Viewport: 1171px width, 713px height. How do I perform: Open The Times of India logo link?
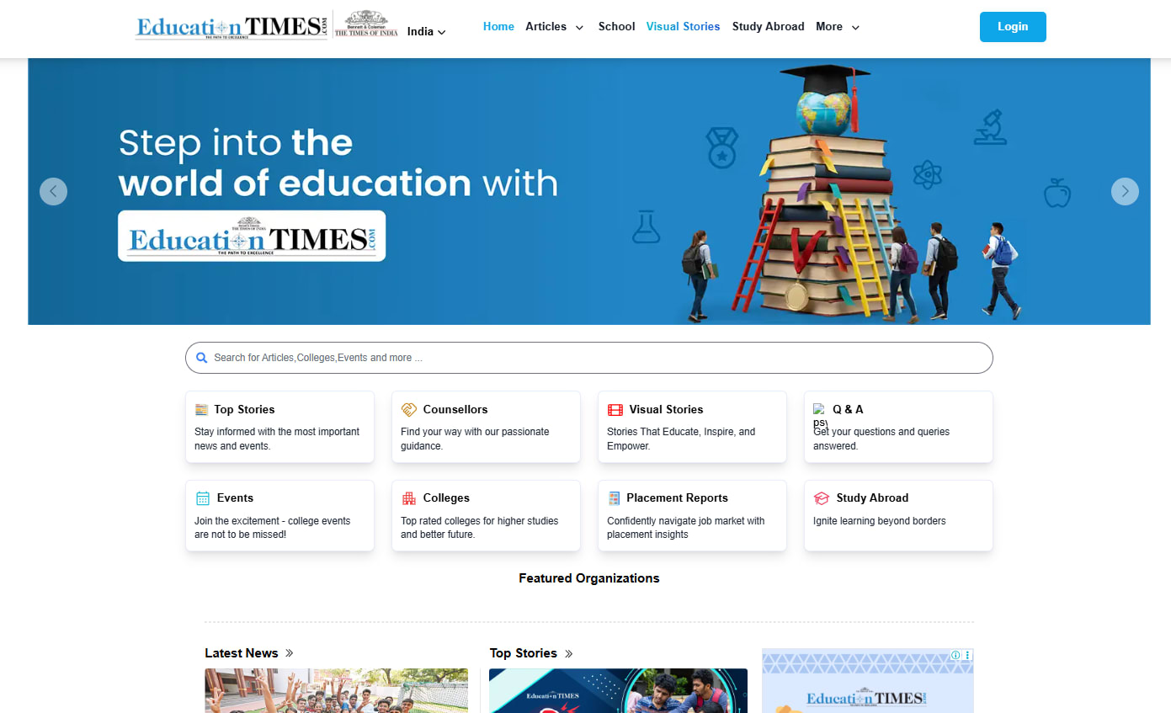pyautogui.click(x=366, y=24)
